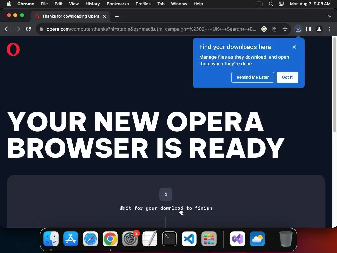337x253 pixels.
Task: Click the Remind Me Later button
Action: pos(252,77)
